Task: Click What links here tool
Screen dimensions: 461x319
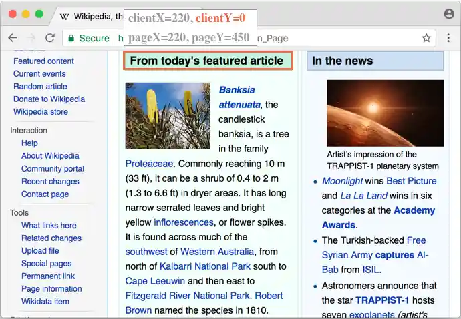Action: [49, 226]
